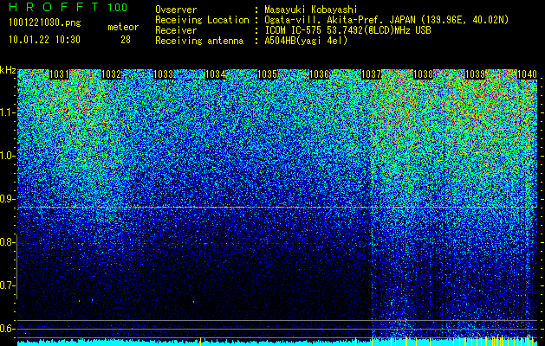
Task: Click the Receiving antenna label
Action: pos(199,41)
